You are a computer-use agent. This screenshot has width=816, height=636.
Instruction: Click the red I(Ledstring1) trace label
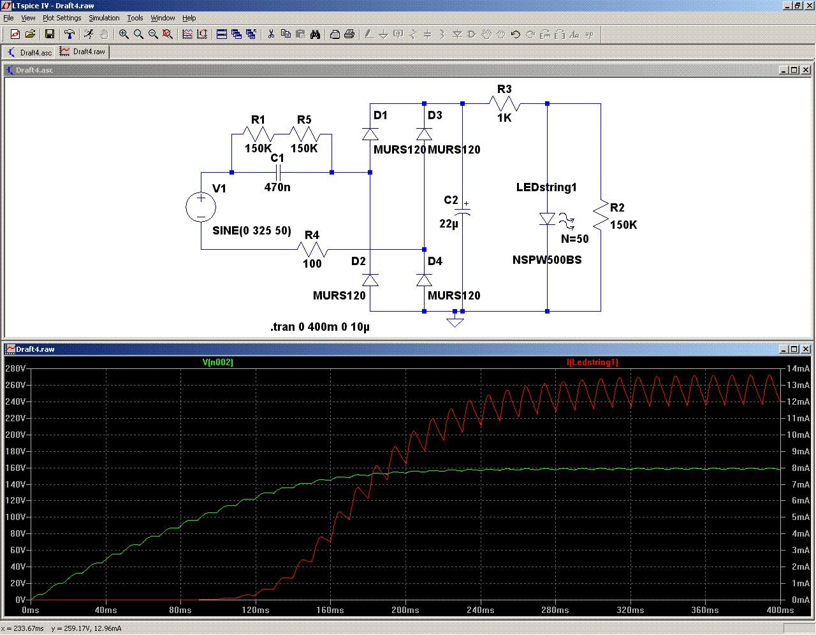click(592, 363)
